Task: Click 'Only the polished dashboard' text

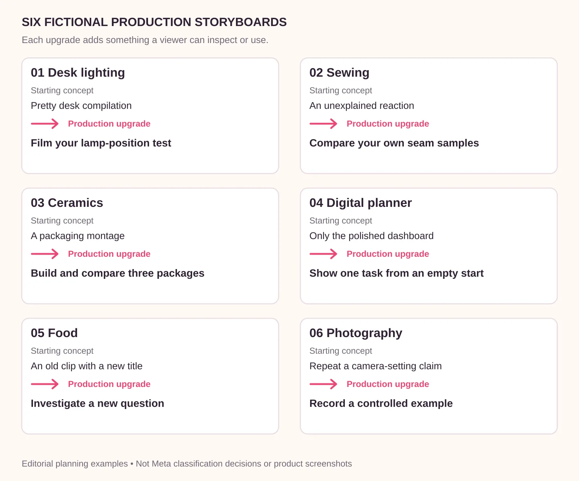Action: click(372, 236)
